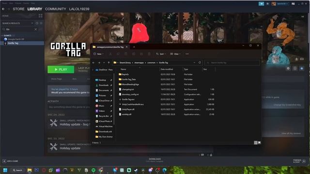The image size is (310, 174).
Task: Switch Steam to Big Picture mode
Action: pyautogui.click(x=293, y=3)
